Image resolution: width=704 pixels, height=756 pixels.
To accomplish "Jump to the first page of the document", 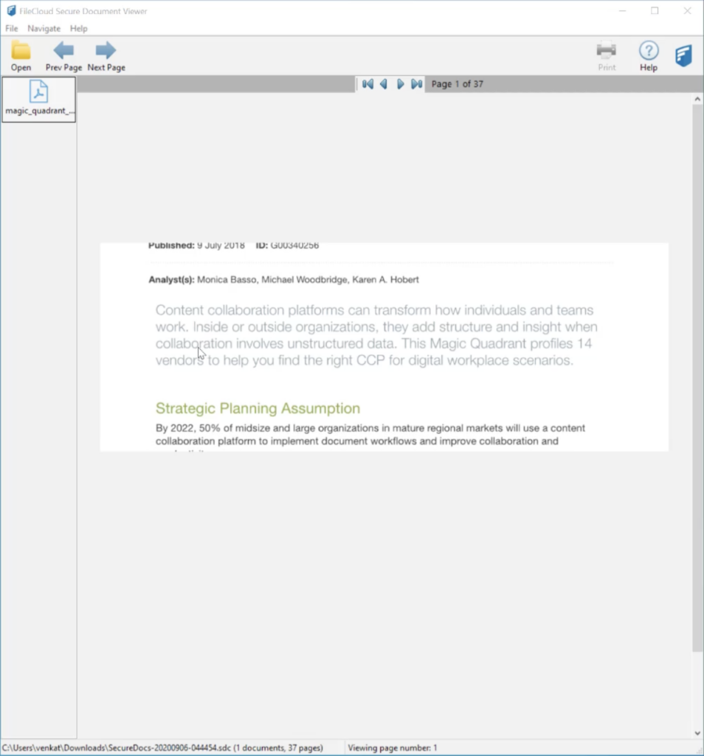I will 367,84.
